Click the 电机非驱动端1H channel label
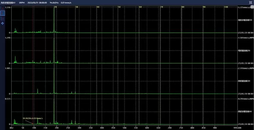 point(245,20)
